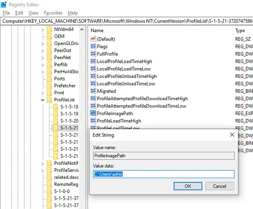Select the NtVdm64 folder icon

(x=49, y=29)
